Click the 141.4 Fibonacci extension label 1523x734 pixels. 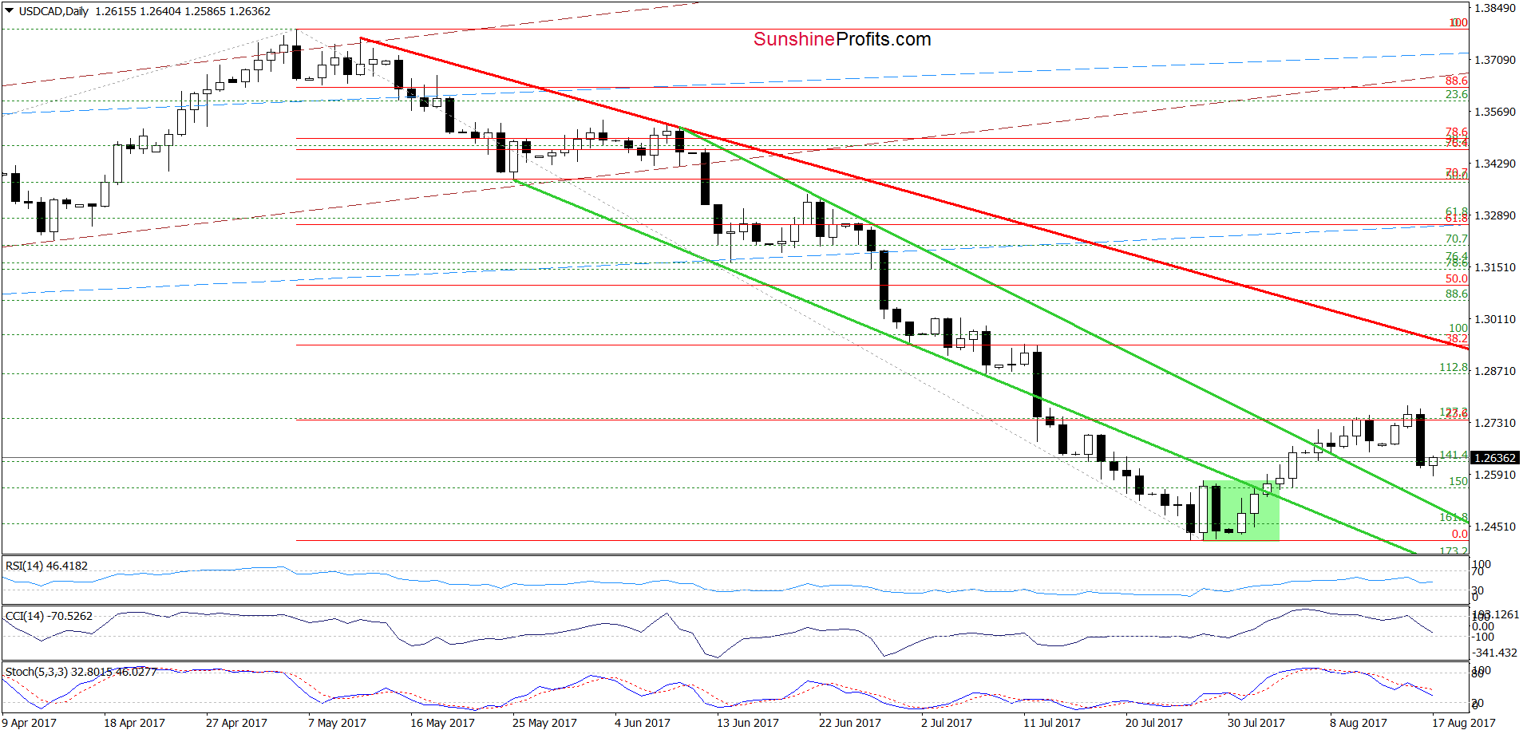coord(1454,455)
